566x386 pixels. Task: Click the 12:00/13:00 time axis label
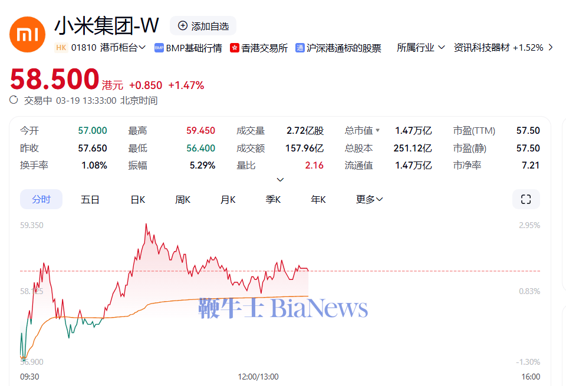[x=258, y=377]
